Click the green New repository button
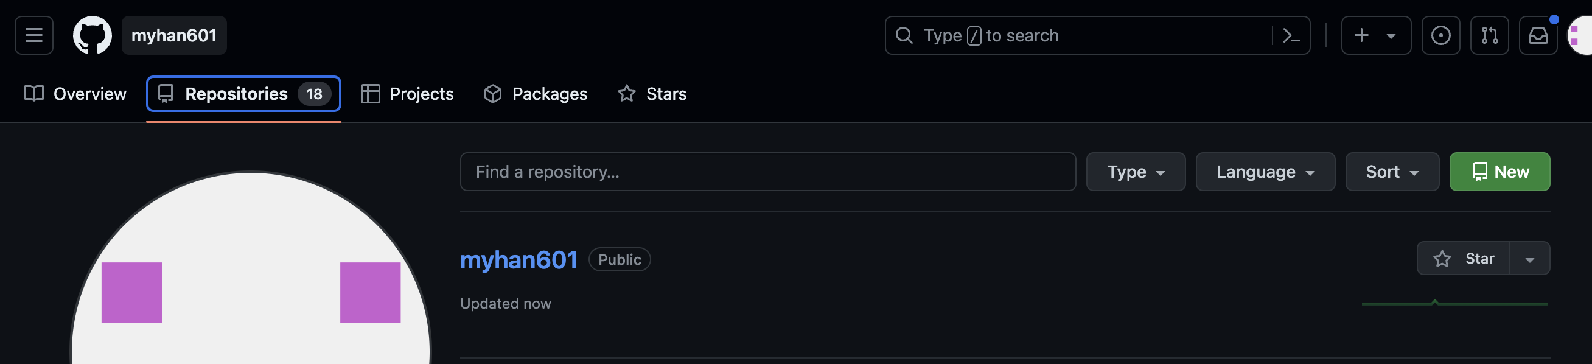 (x=1499, y=172)
